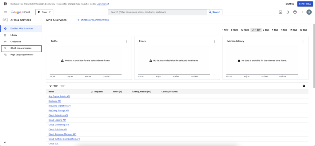Open the Errors chart options menu
315x146 pixels.
214,41
